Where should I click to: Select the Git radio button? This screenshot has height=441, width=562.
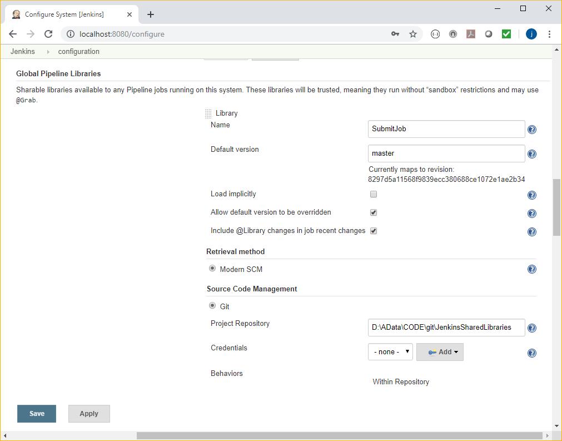click(212, 306)
